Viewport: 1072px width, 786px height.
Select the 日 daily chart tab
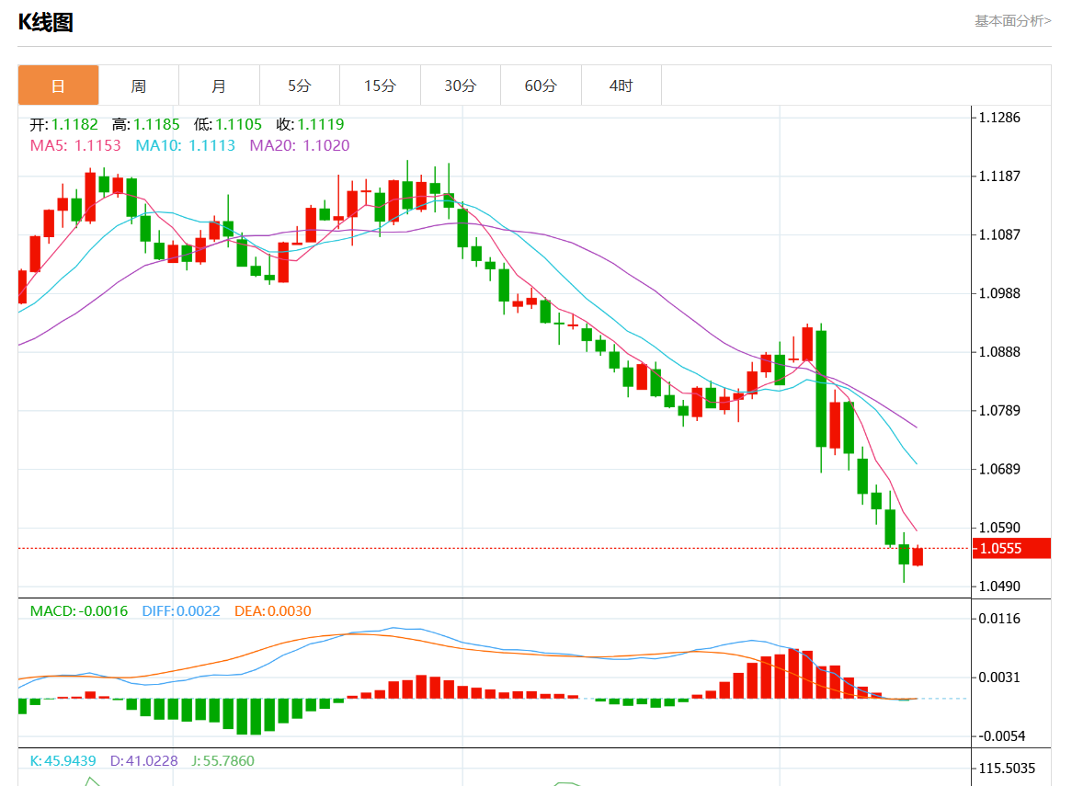[58, 85]
